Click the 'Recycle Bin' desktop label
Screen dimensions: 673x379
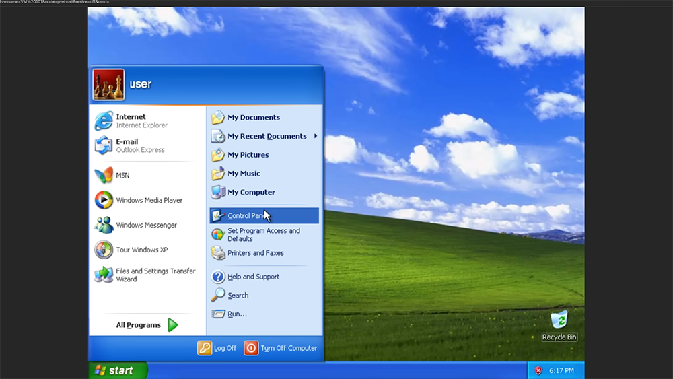[559, 337]
